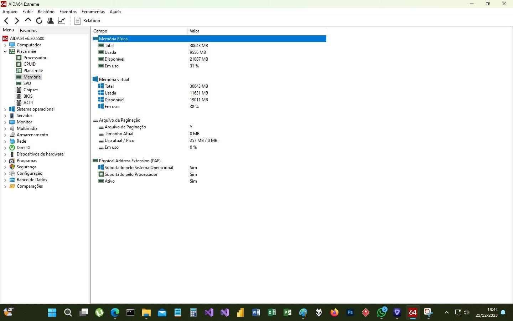513x321 pixels.
Task: Expand the Sistema operacional node
Action: tap(5, 109)
